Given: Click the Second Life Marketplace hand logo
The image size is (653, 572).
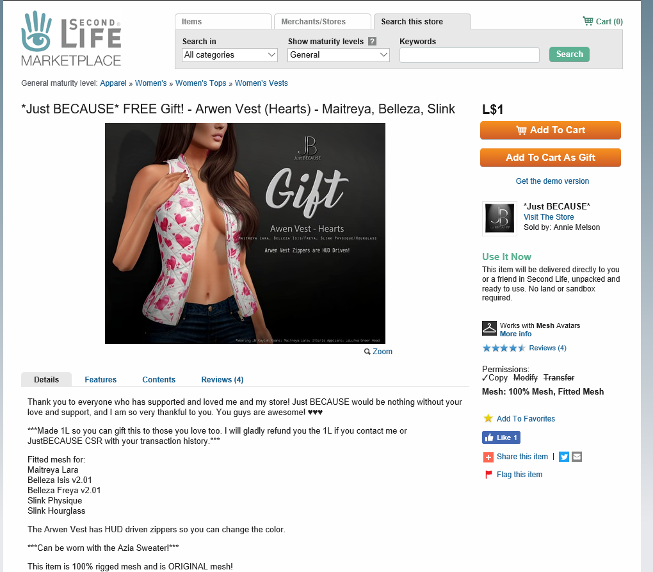Looking at the screenshot, I should coord(36,31).
